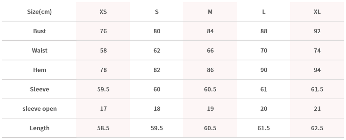Click the L size column header

pos(264,12)
